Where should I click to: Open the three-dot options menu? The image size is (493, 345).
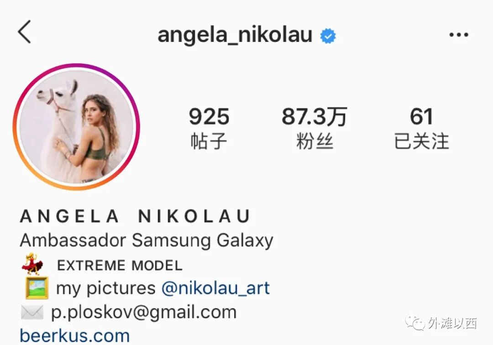click(x=459, y=35)
